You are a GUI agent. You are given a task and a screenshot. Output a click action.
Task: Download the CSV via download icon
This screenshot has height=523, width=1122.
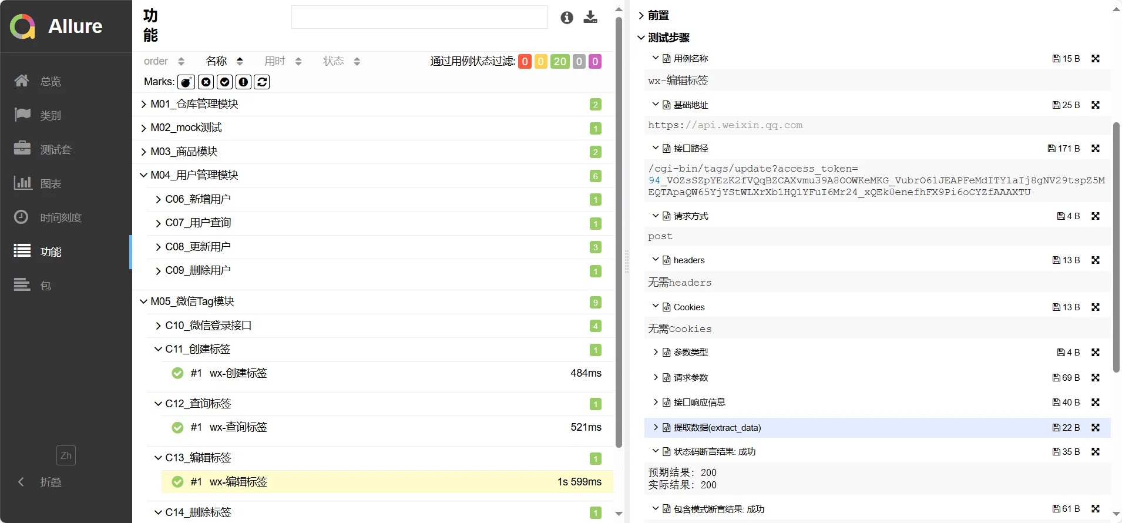[x=590, y=17]
